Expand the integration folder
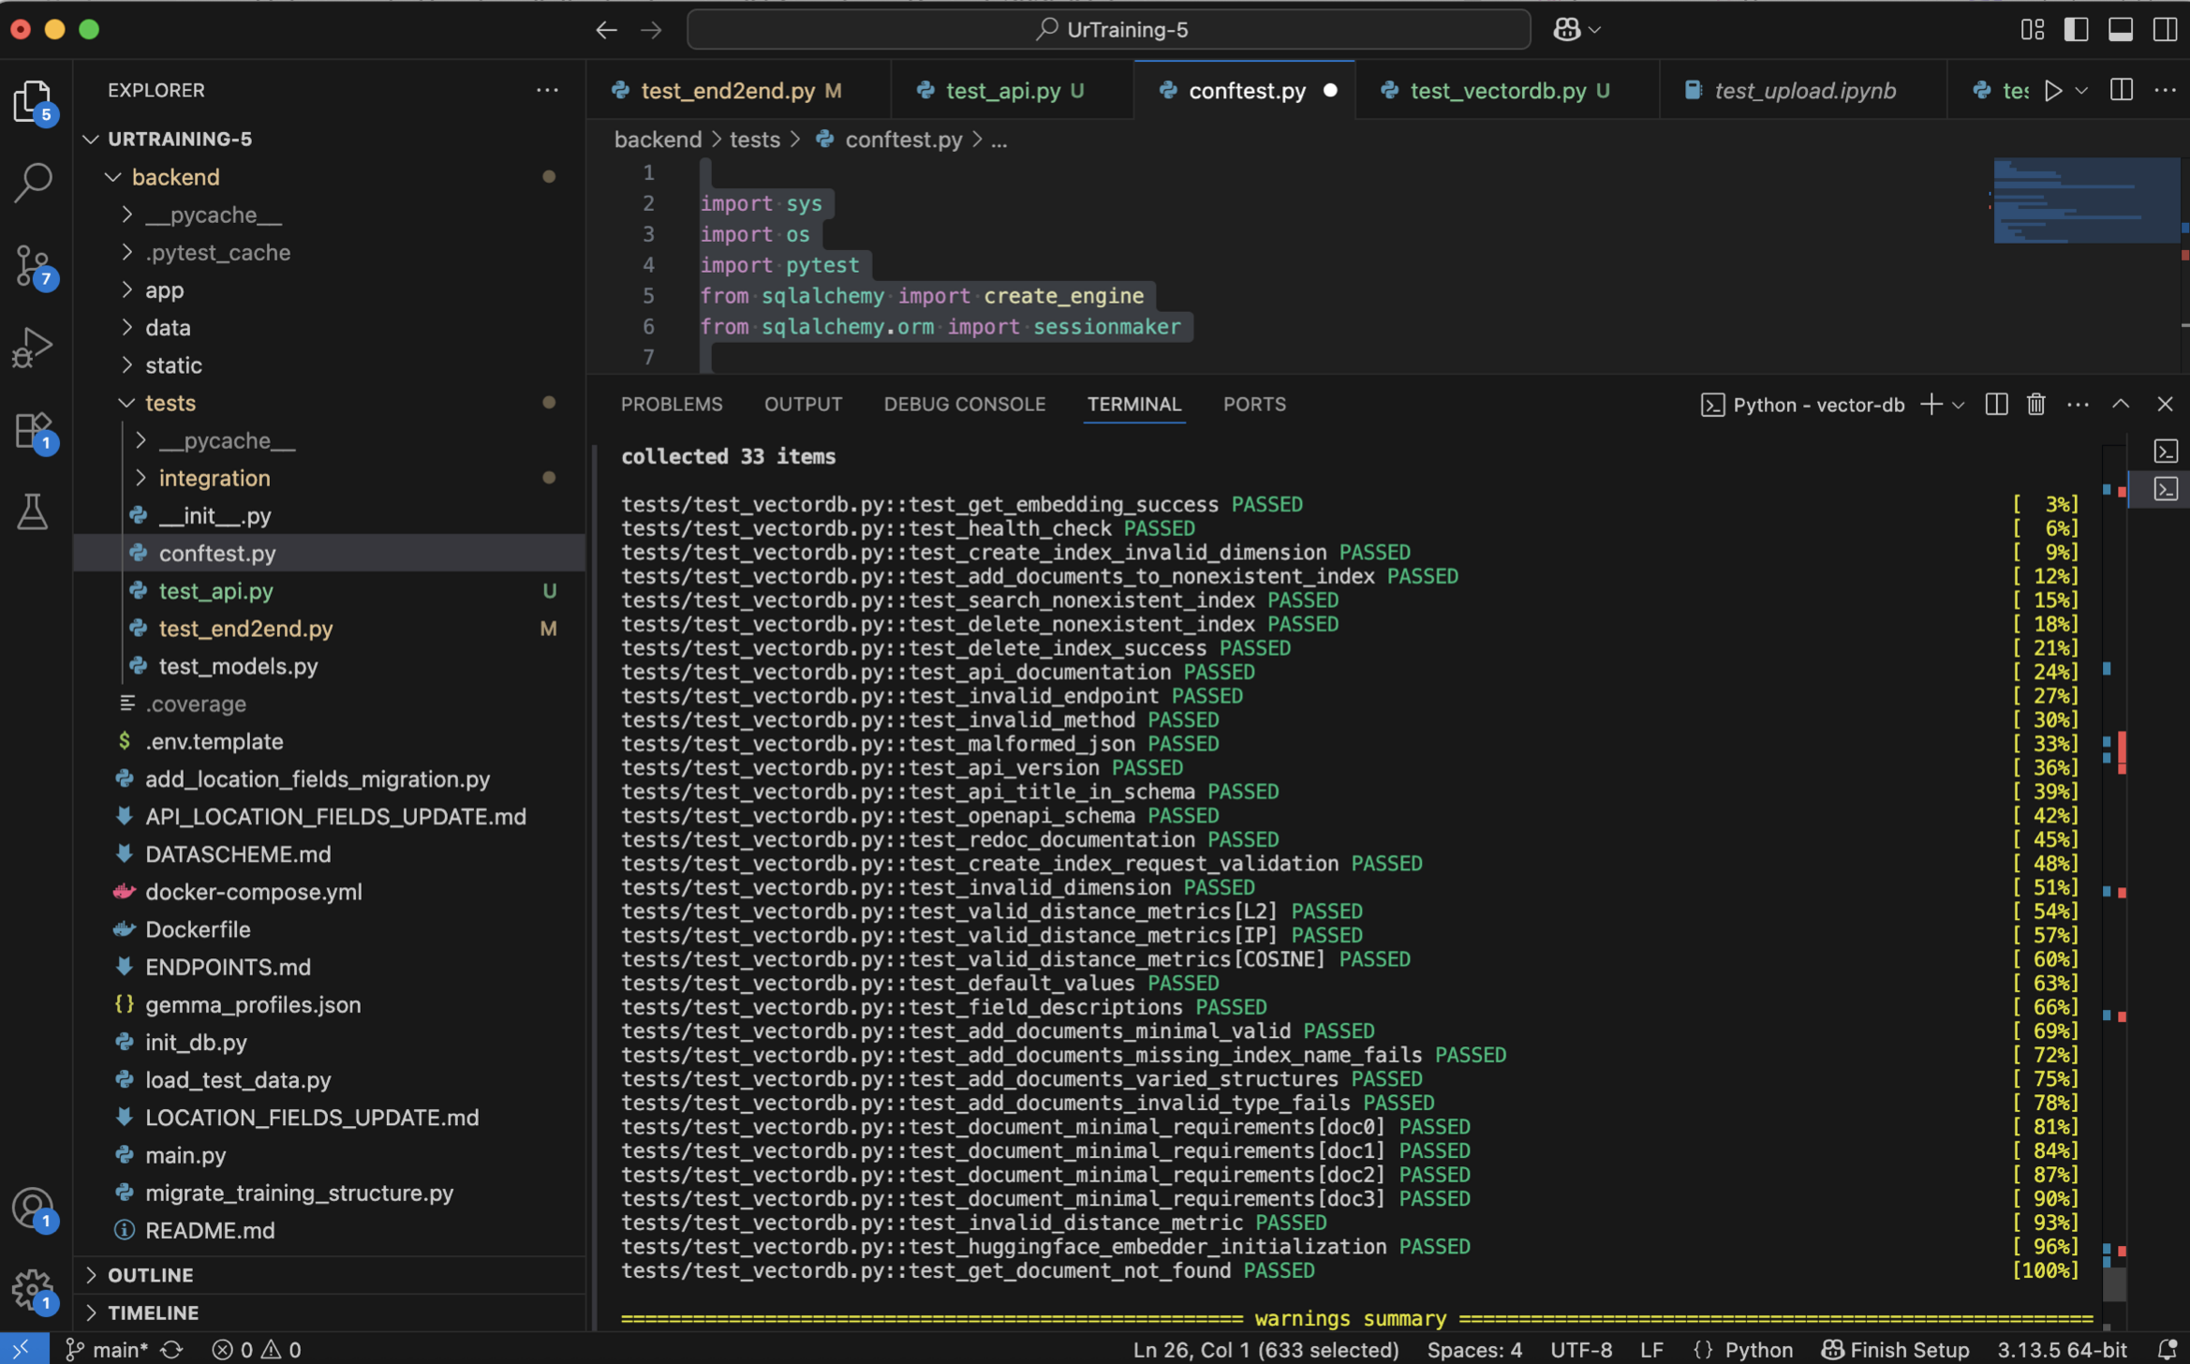This screenshot has height=1364, width=2190. click(x=215, y=478)
